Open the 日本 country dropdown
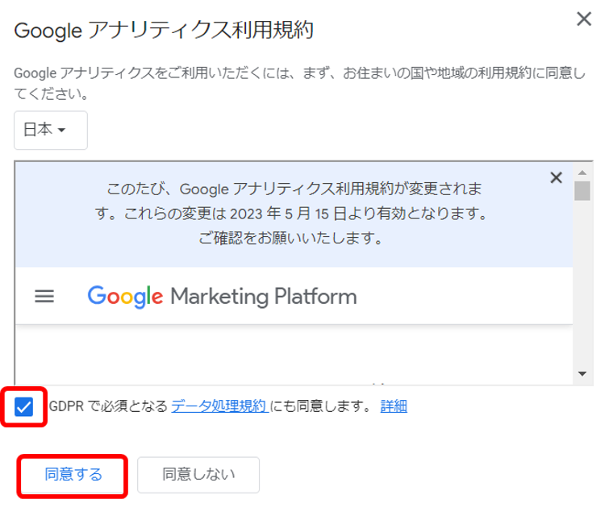 (x=51, y=130)
